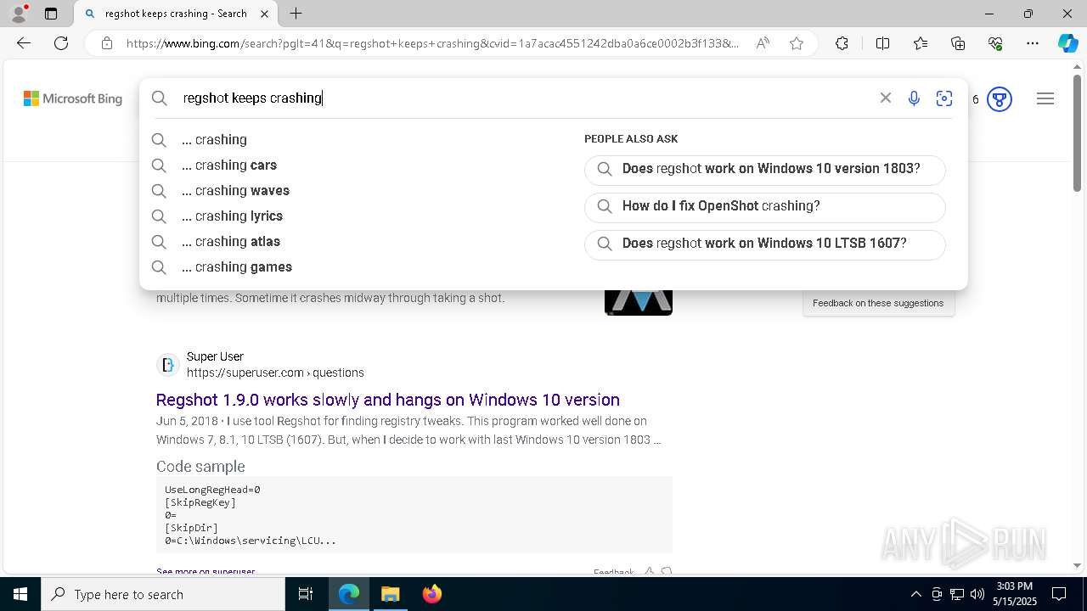The image size is (1087, 611).
Task: Open the browser profile avatar
Action: (x=19, y=14)
